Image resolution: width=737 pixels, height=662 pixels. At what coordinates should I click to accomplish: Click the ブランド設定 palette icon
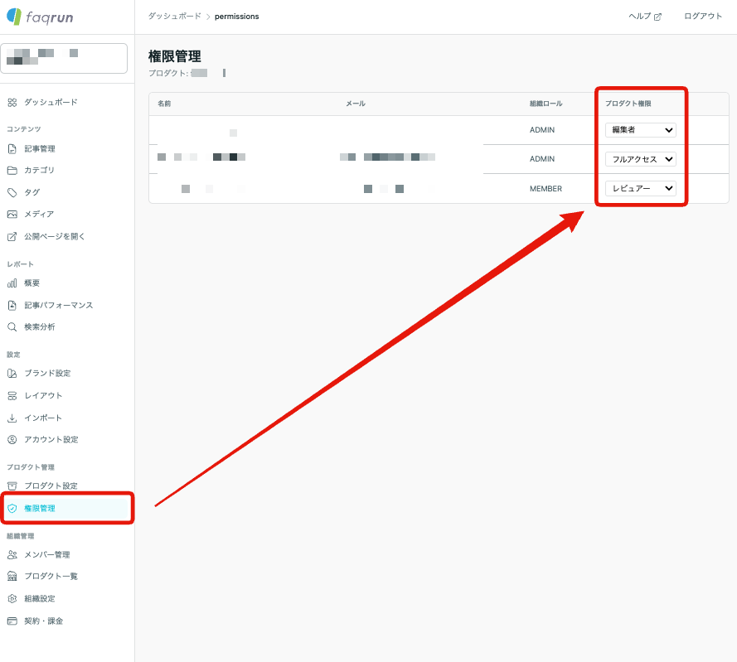(12, 374)
